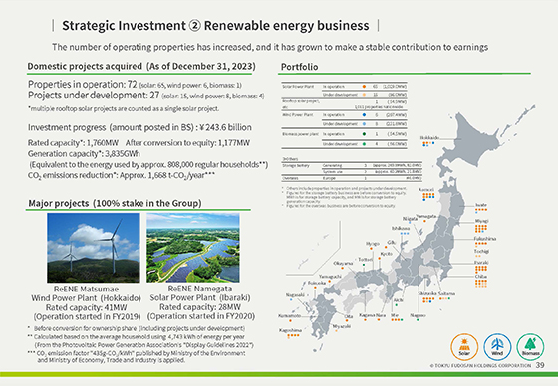Screen dimensions: 558x386
Task: Click the 'Biomass power plant' row label in the table
Action: [300, 134]
